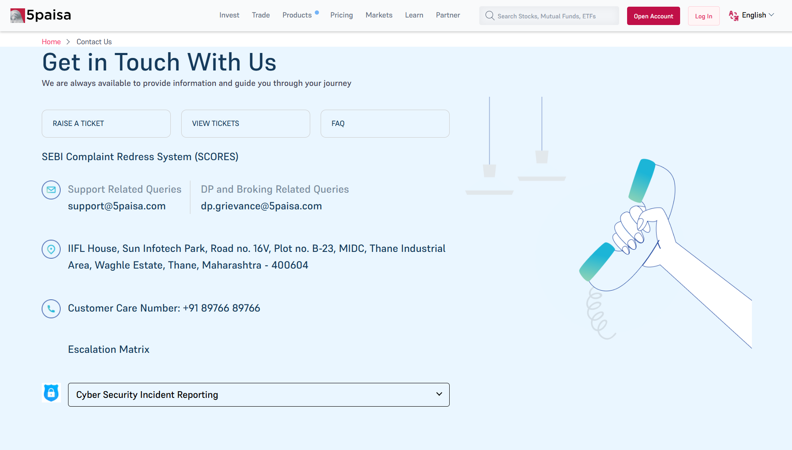Click the Log In button
Viewport: 792px width, 450px height.
tap(703, 16)
